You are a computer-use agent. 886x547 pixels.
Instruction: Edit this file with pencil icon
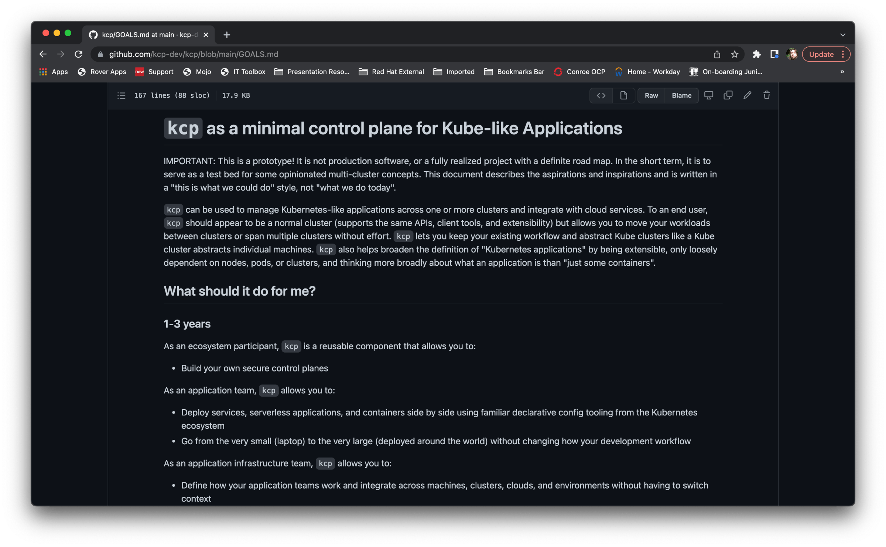(747, 95)
